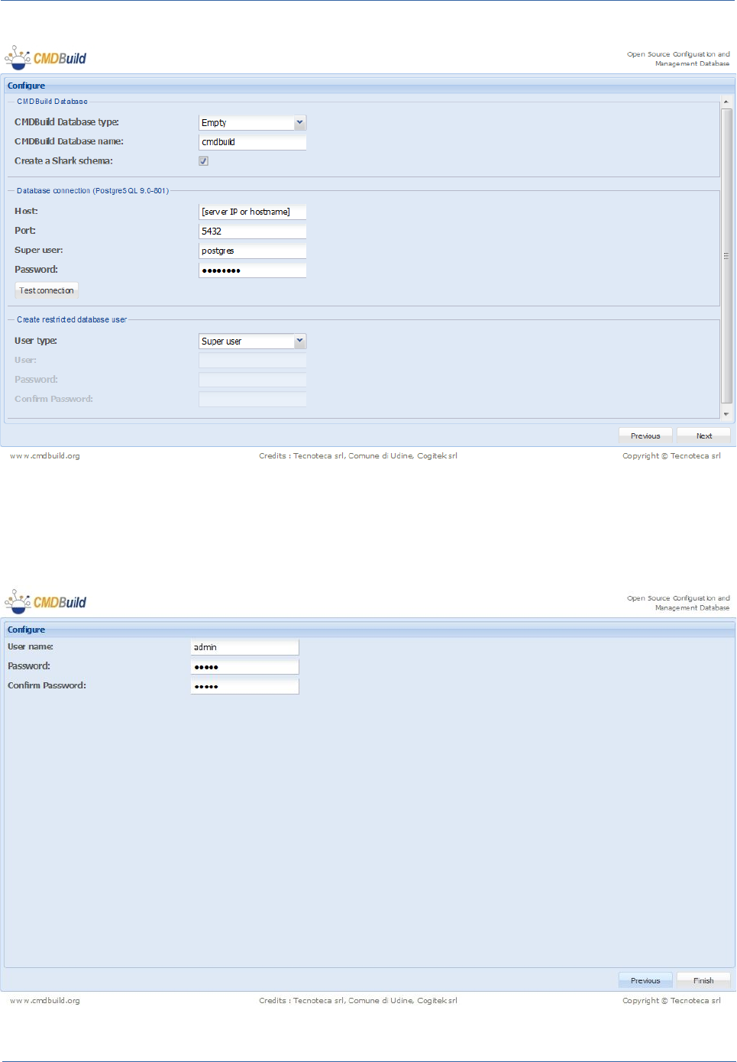
Task: Click the Port field showing 5432
Action: (x=252, y=232)
